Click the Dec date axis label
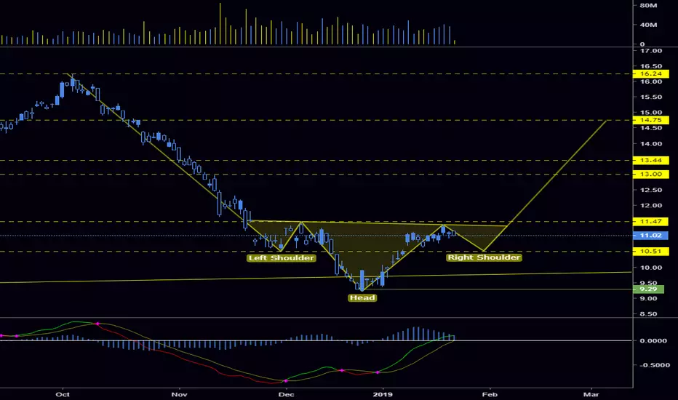This screenshot has height=400, width=678. pyautogui.click(x=286, y=394)
